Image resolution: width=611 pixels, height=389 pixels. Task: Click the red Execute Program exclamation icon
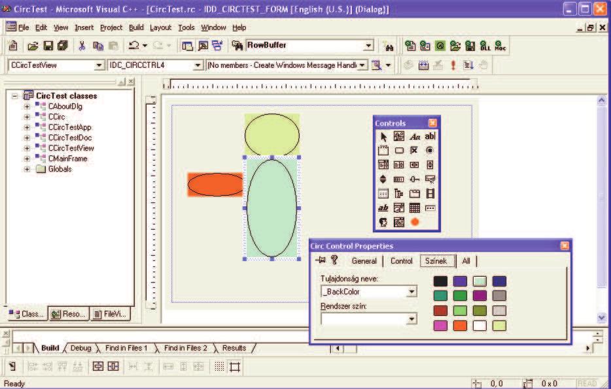coord(453,65)
